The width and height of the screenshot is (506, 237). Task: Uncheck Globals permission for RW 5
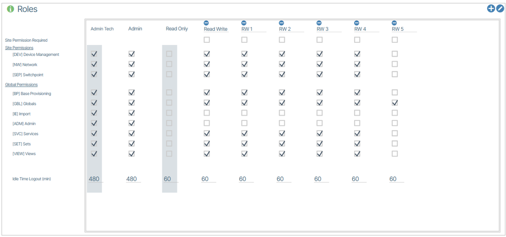pos(394,103)
